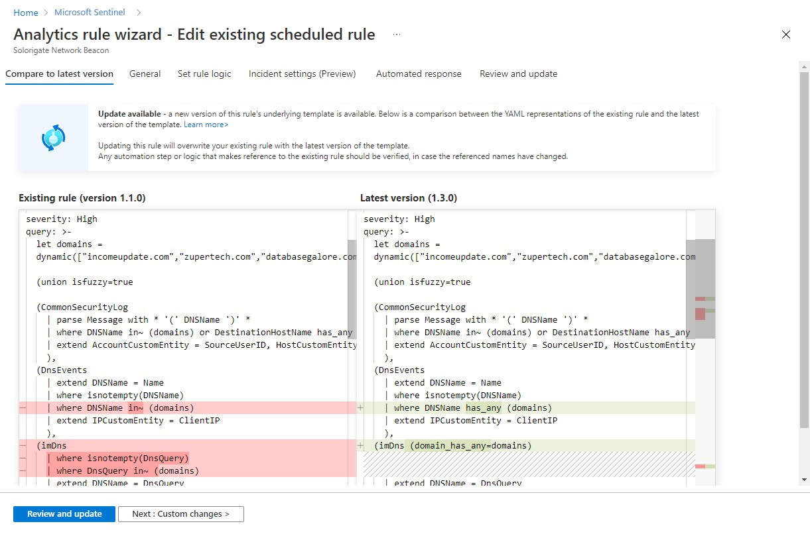
Task: Click the minus marker beside isnotempty(DnsQuery) line
Action: click(x=23, y=458)
